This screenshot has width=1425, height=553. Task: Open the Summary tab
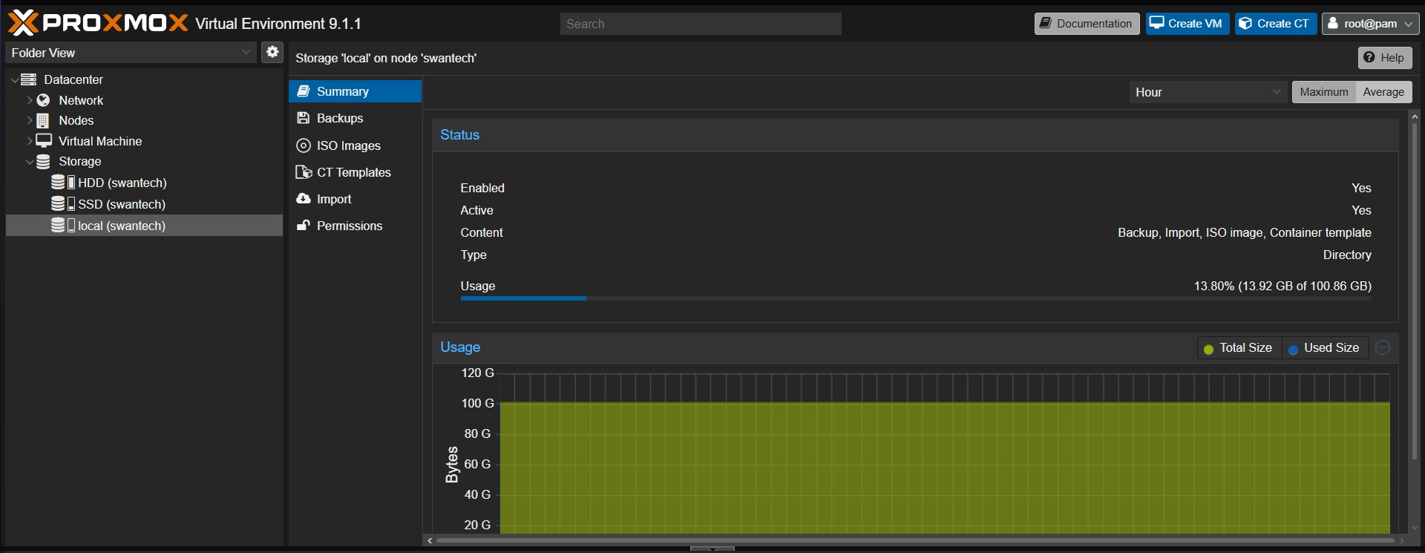click(355, 91)
